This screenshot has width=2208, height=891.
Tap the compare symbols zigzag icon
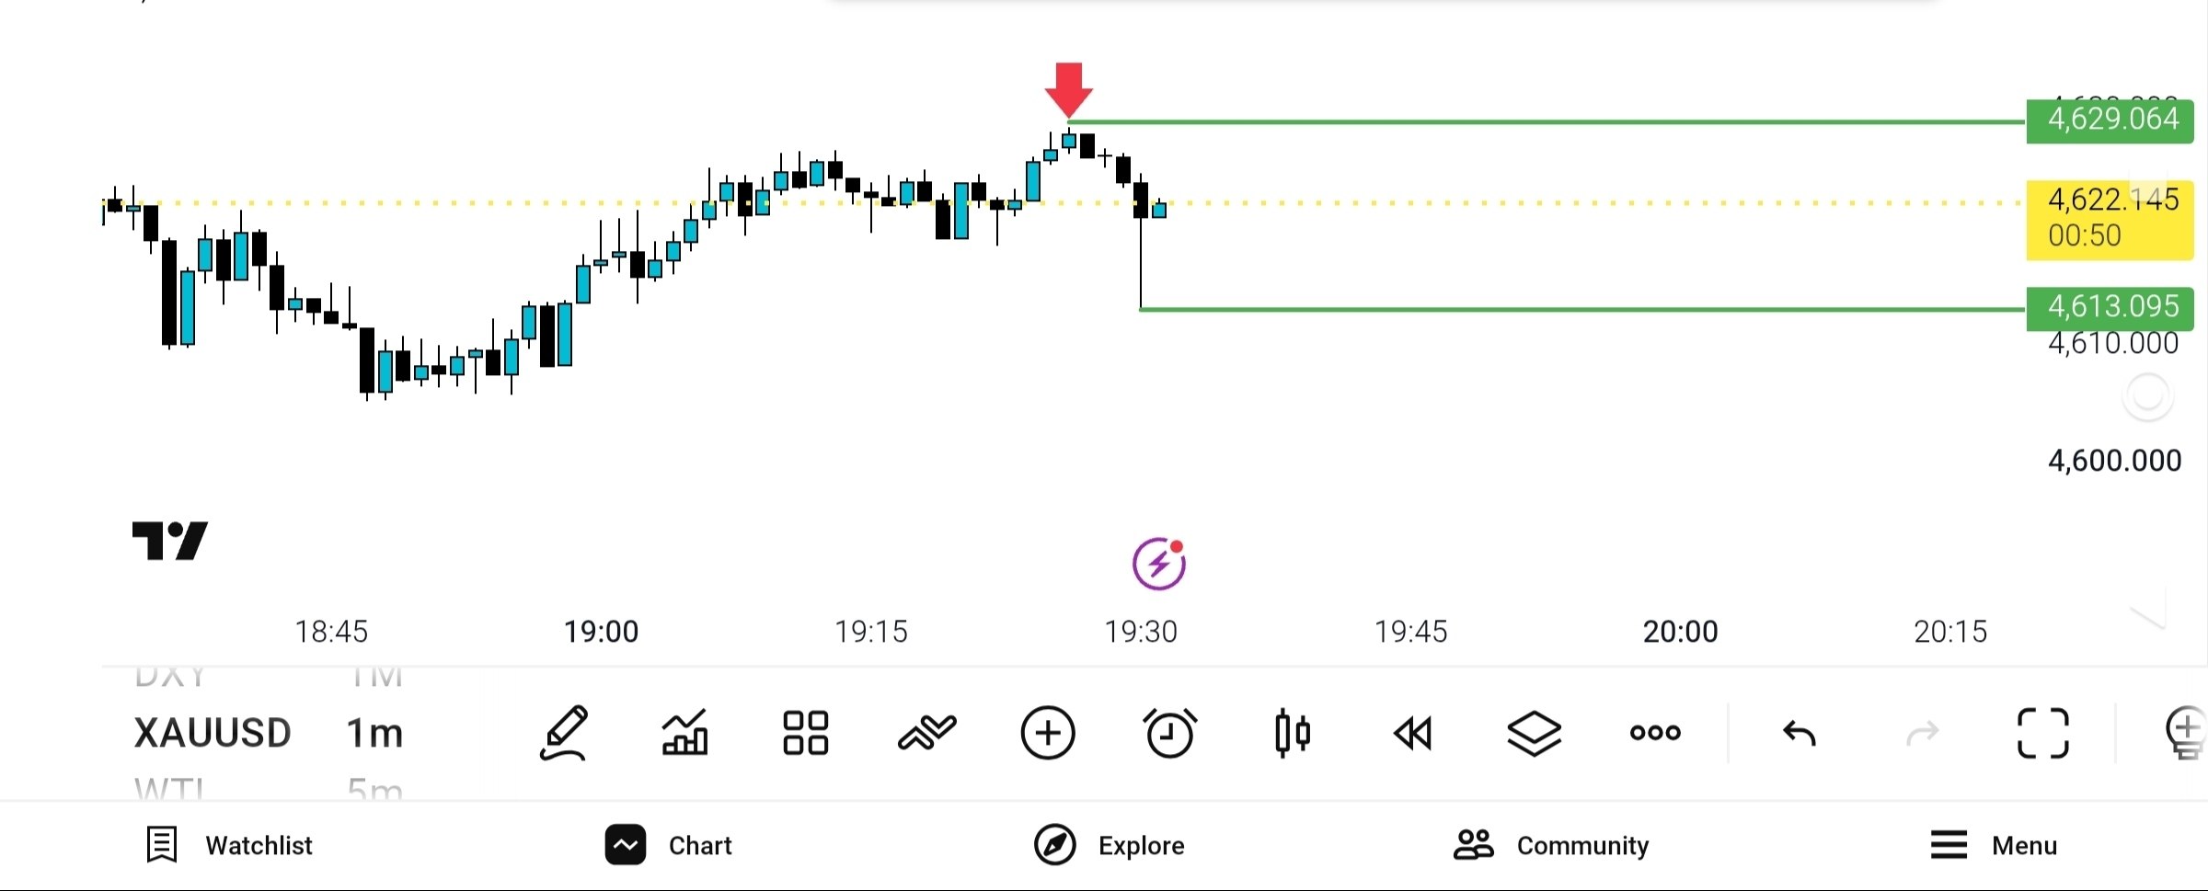click(926, 733)
